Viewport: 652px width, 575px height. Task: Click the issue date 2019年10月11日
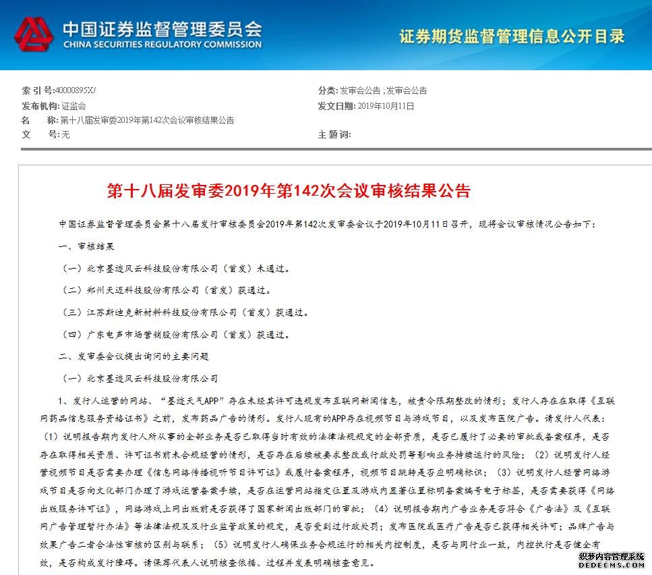click(x=386, y=106)
